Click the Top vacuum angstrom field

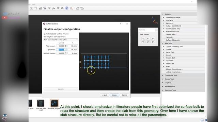[x=73, y=46]
